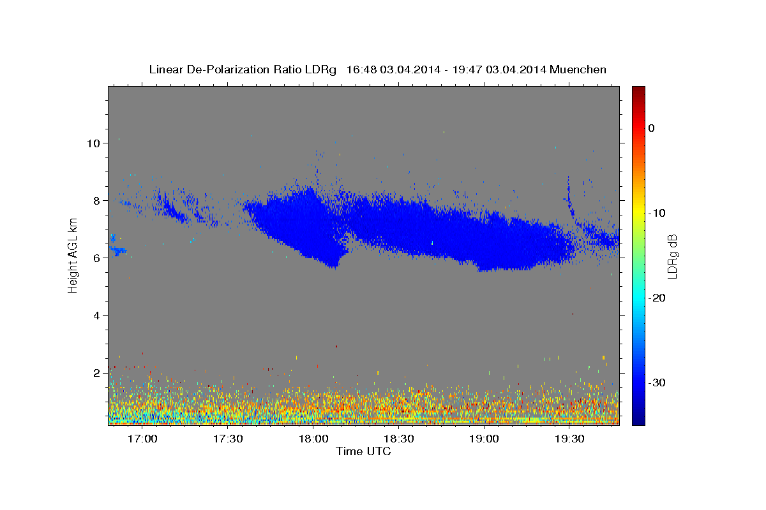This screenshot has width=766, height=510.
Task: Click the dark blue bottom of colorbar
Action: (x=638, y=419)
